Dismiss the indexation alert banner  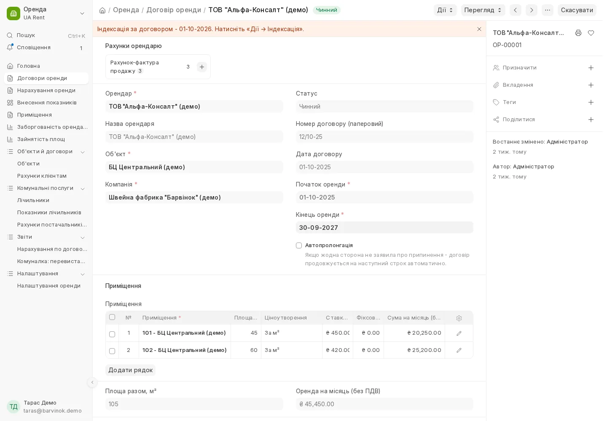479,29
